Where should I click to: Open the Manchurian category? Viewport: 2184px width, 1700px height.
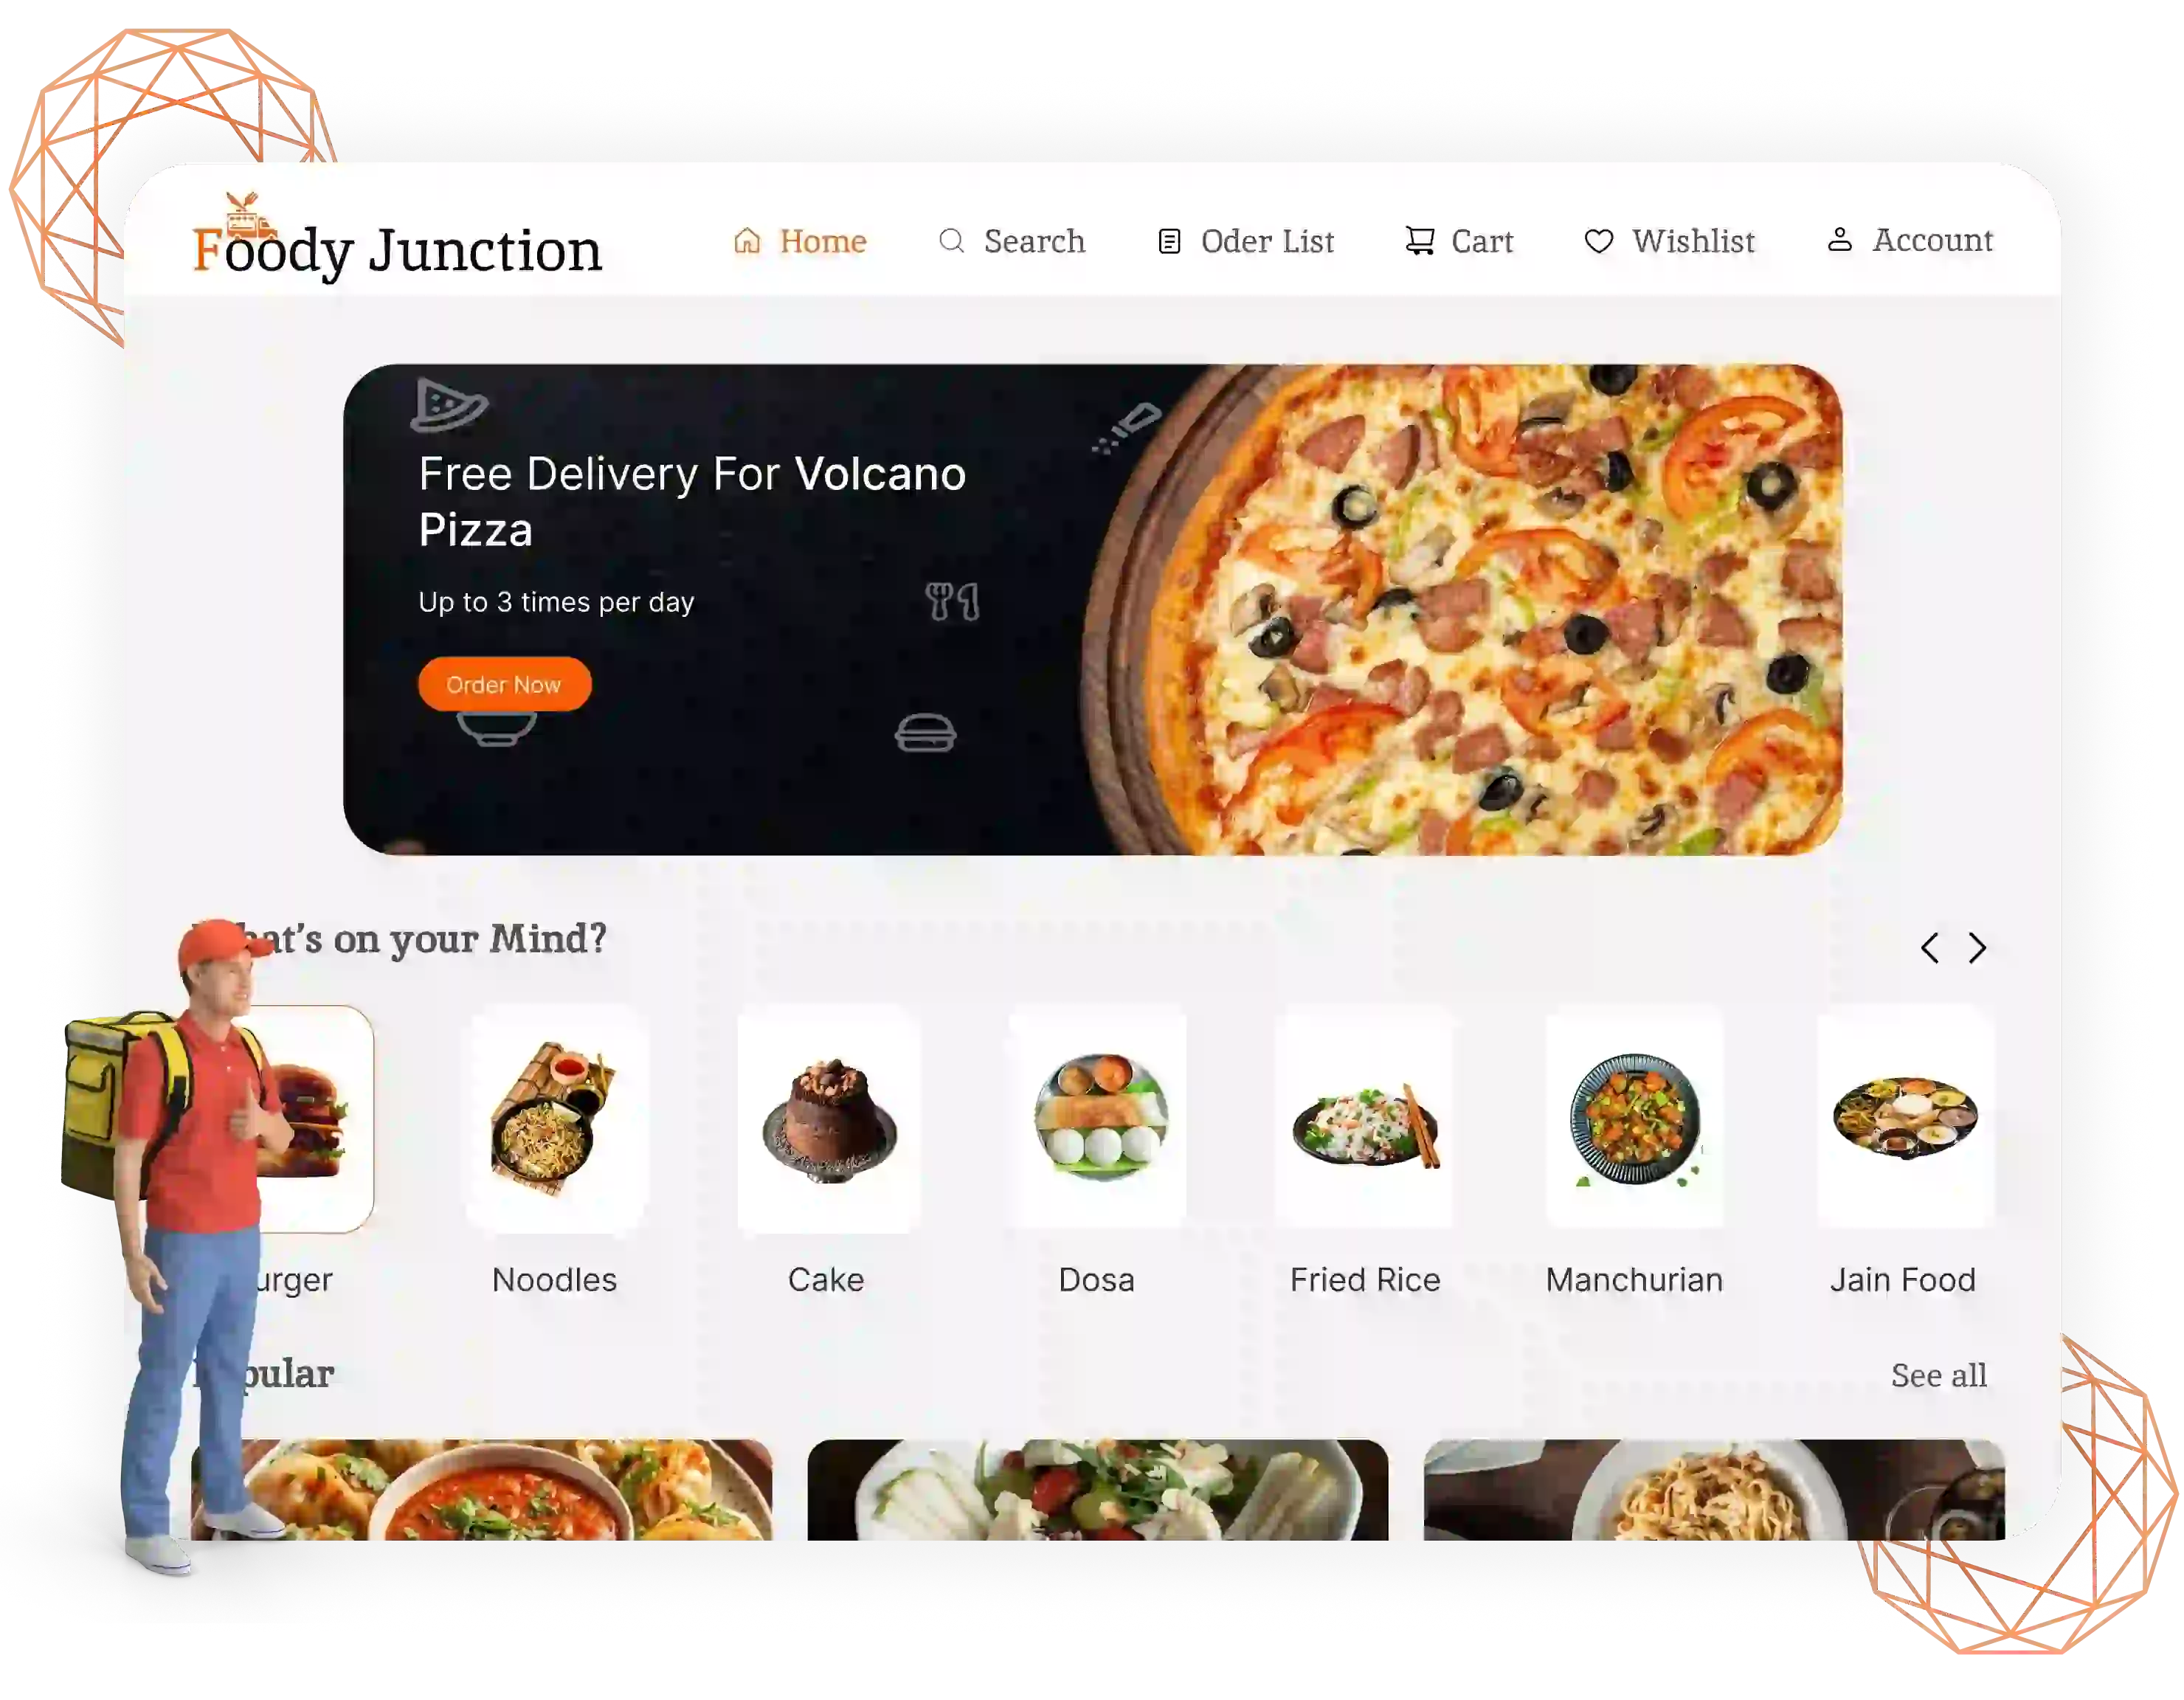tap(1634, 1150)
